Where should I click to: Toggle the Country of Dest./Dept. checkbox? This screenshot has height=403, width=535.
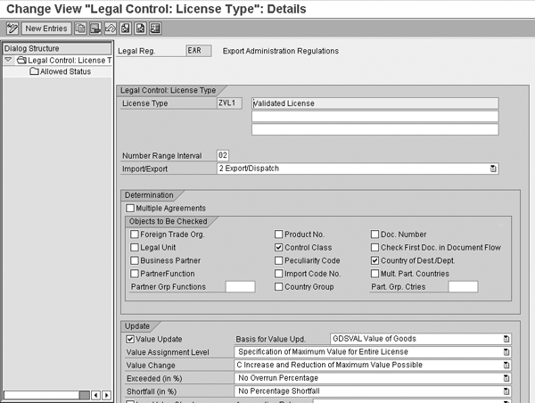(x=374, y=260)
